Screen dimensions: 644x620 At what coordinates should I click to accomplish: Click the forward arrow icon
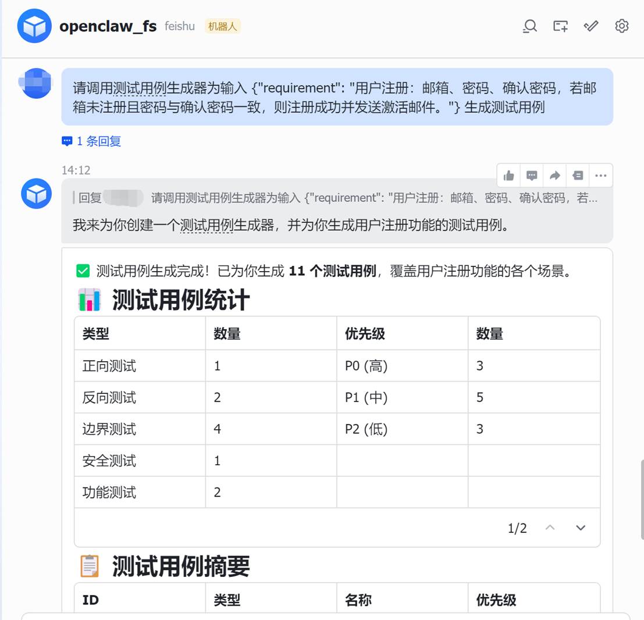pyautogui.click(x=554, y=176)
